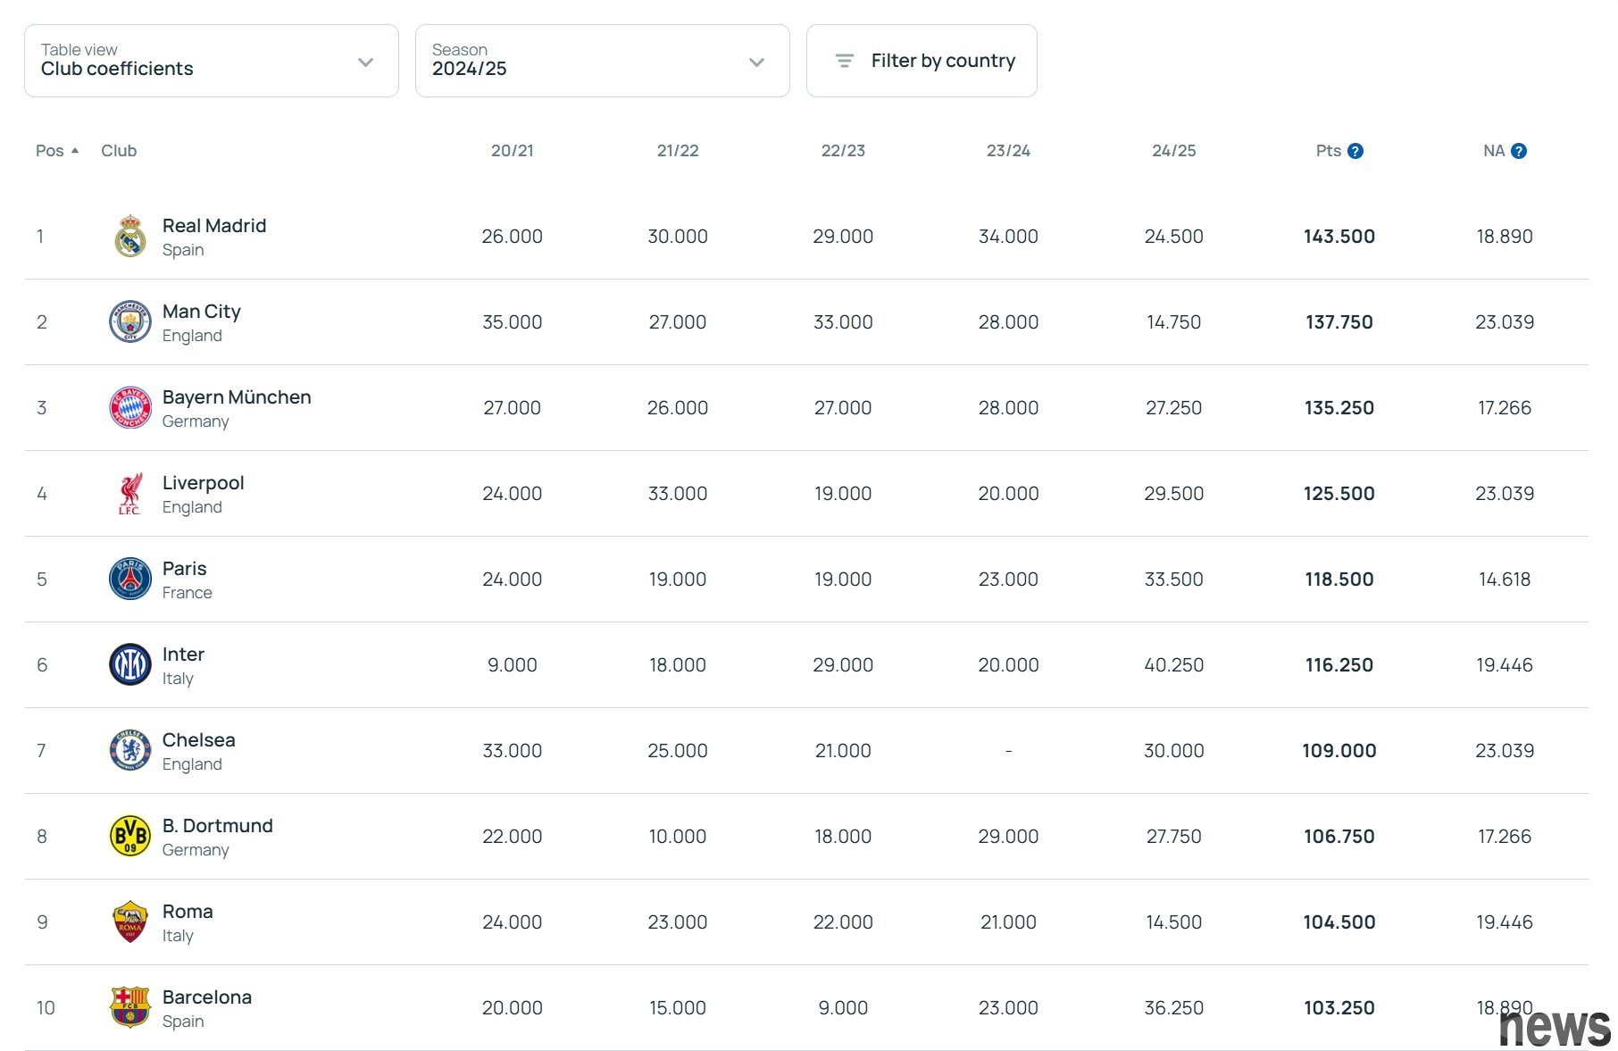Image resolution: width=1618 pixels, height=1051 pixels.
Task: Select B. Dortmund's total 106.750
Action: [1339, 837]
